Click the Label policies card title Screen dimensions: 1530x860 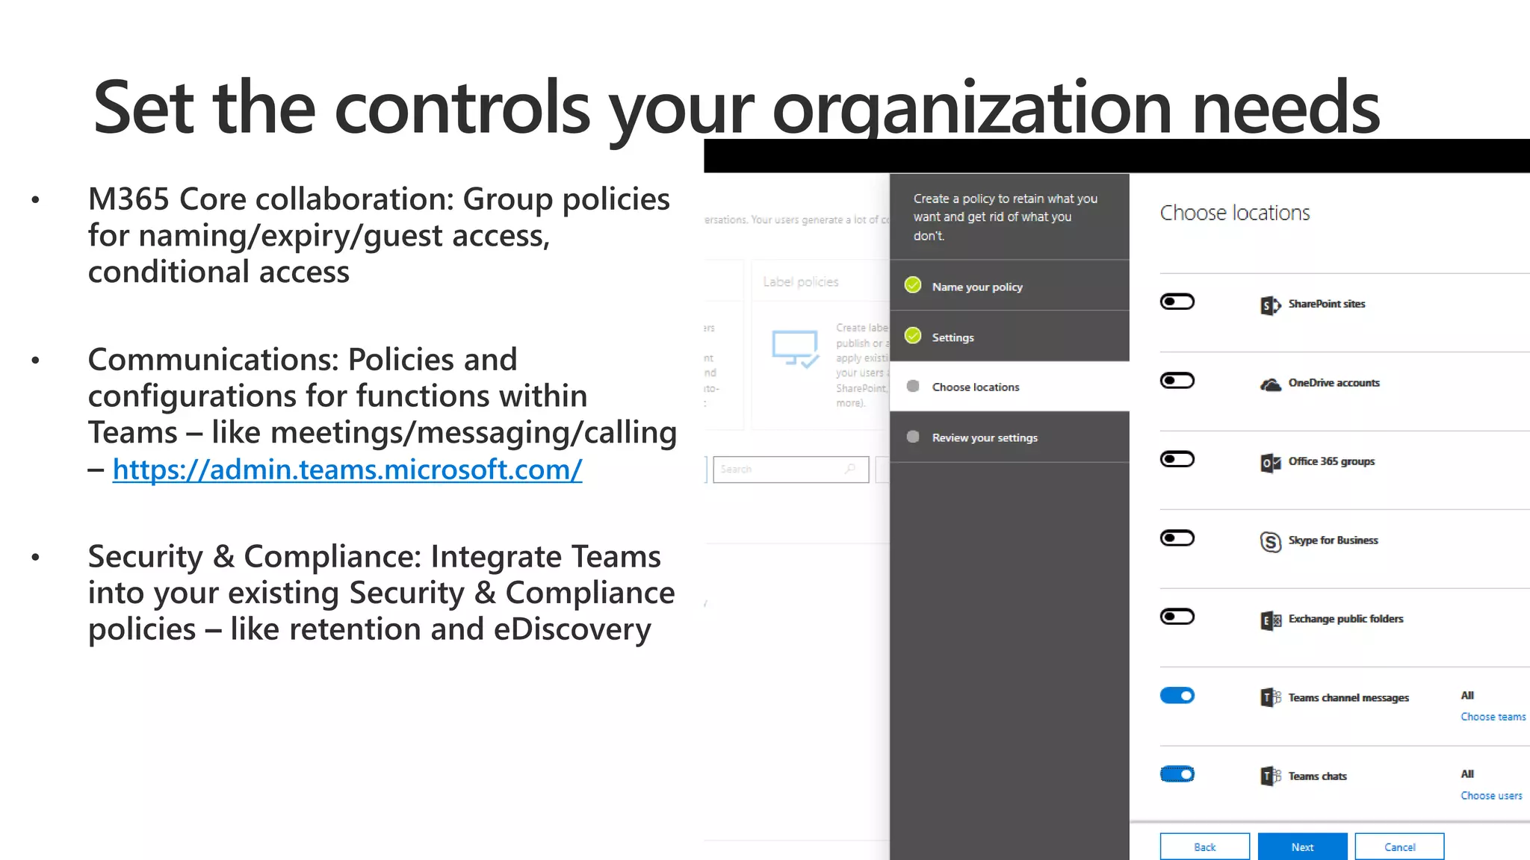pyautogui.click(x=800, y=281)
